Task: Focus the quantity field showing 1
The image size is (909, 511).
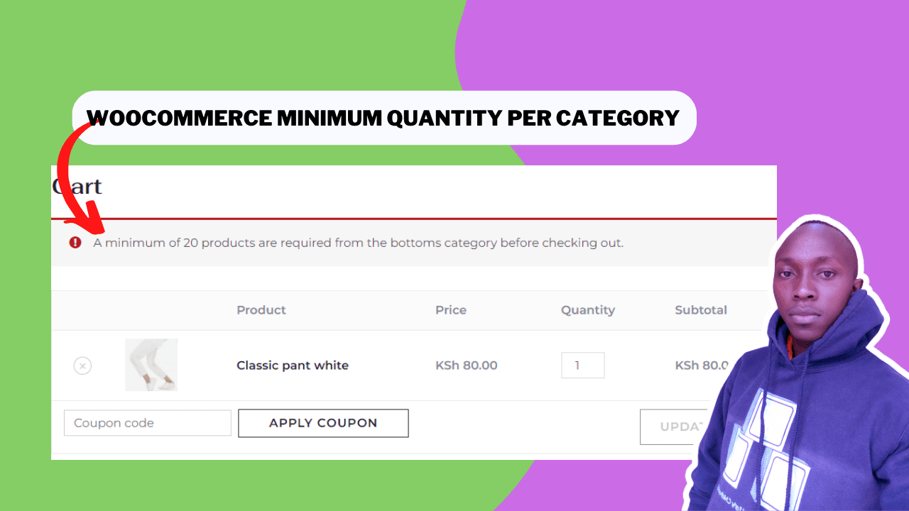Action: (x=583, y=366)
